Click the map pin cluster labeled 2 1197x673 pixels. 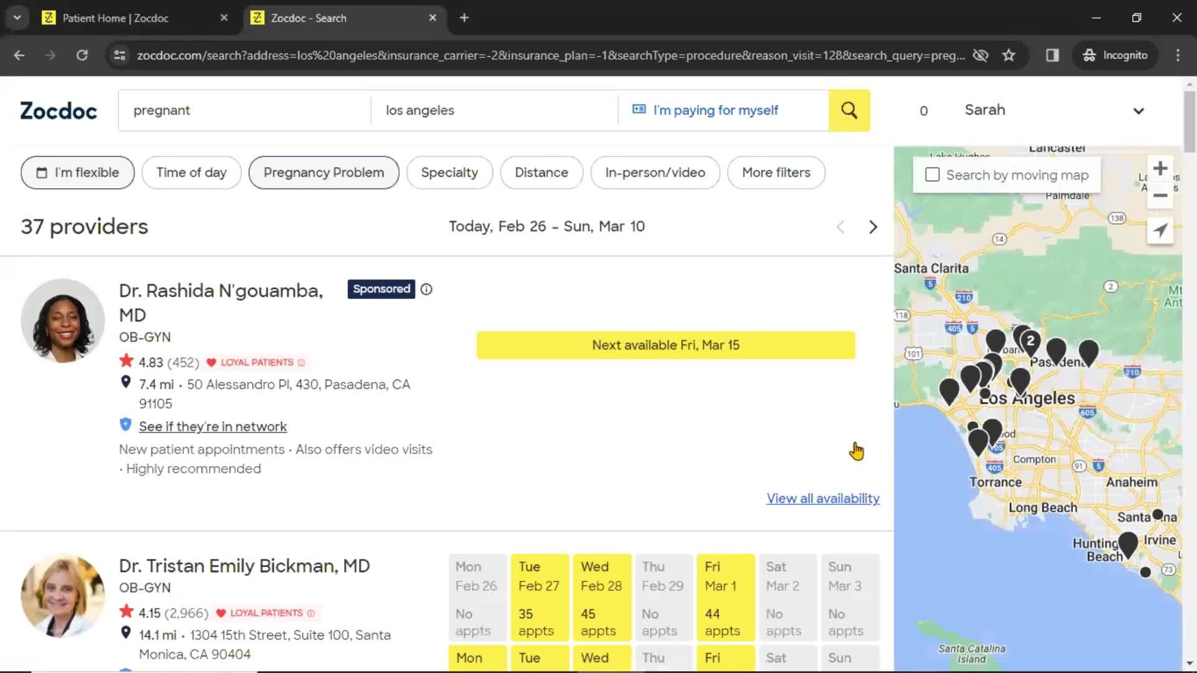(1030, 342)
